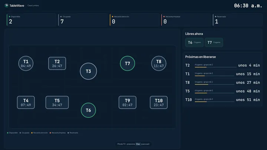Click the TableWave brand name

pos(17,6)
